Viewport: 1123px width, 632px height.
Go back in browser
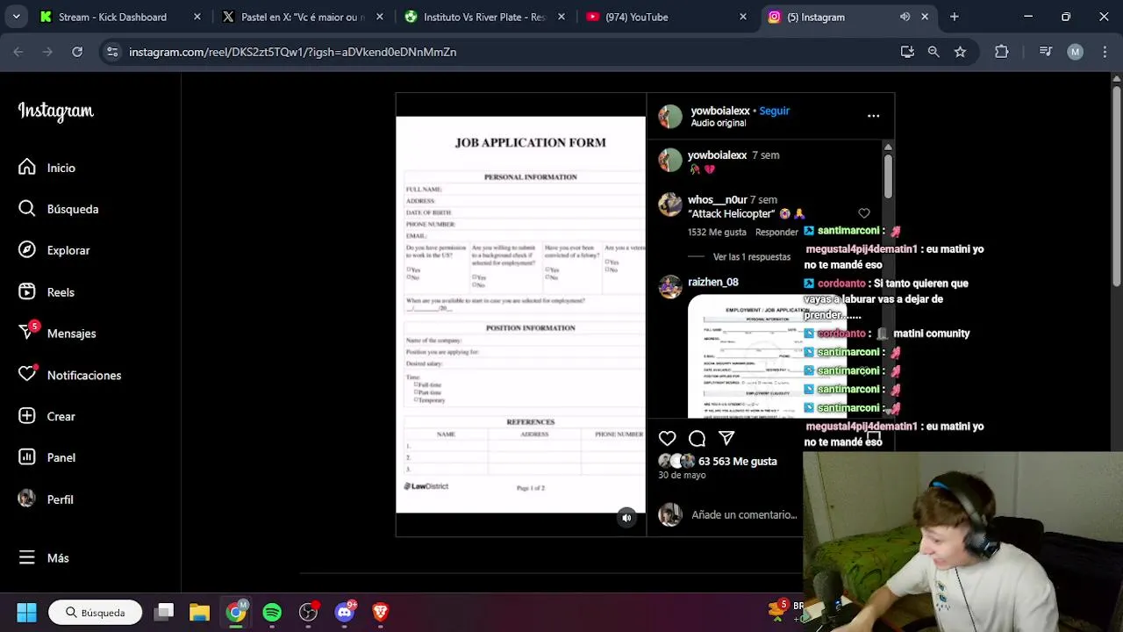click(18, 52)
